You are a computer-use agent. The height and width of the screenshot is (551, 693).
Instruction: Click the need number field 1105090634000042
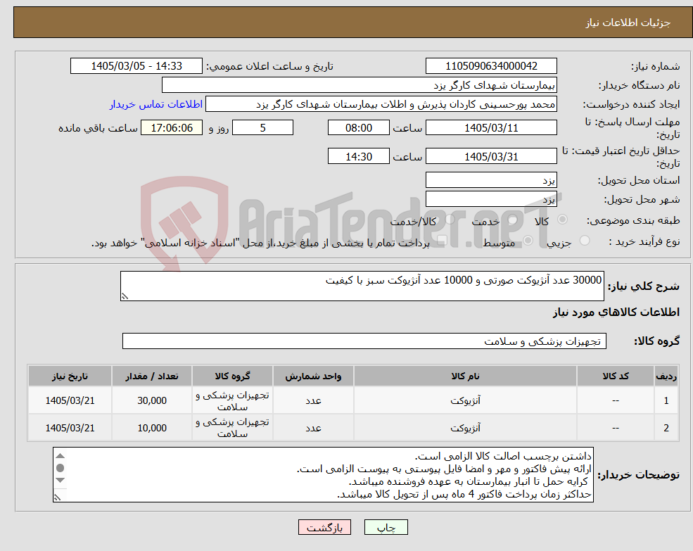tap(491, 66)
